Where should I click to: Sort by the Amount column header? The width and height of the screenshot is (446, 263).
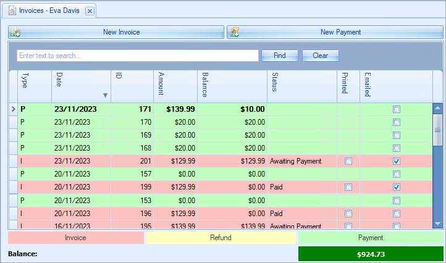click(x=175, y=86)
